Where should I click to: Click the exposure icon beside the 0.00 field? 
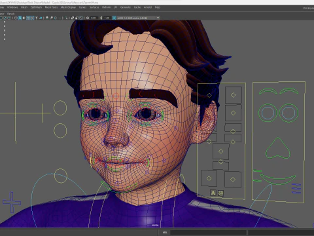pos(88,18)
